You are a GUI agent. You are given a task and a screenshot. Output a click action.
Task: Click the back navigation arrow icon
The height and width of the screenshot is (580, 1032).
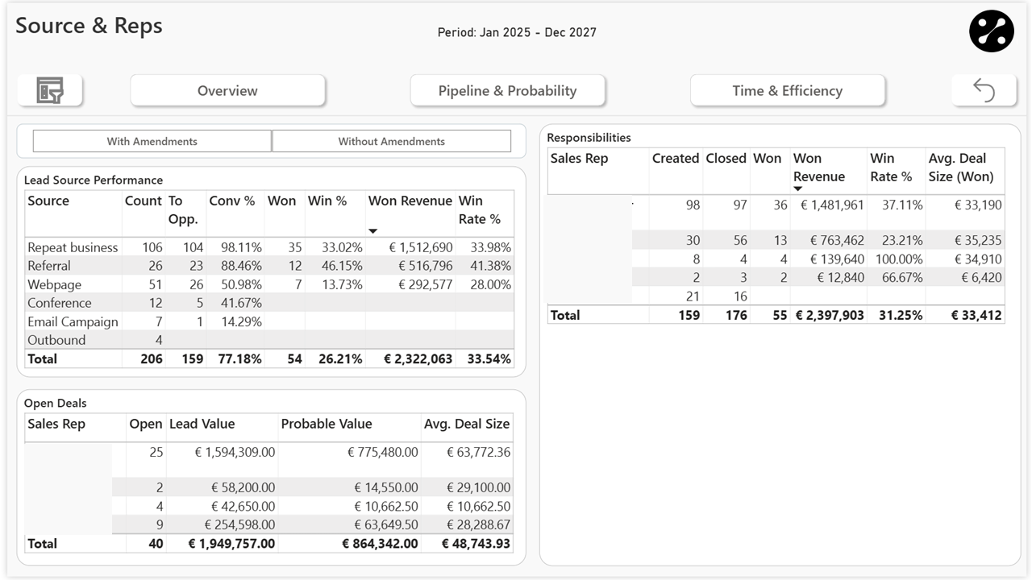(984, 90)
